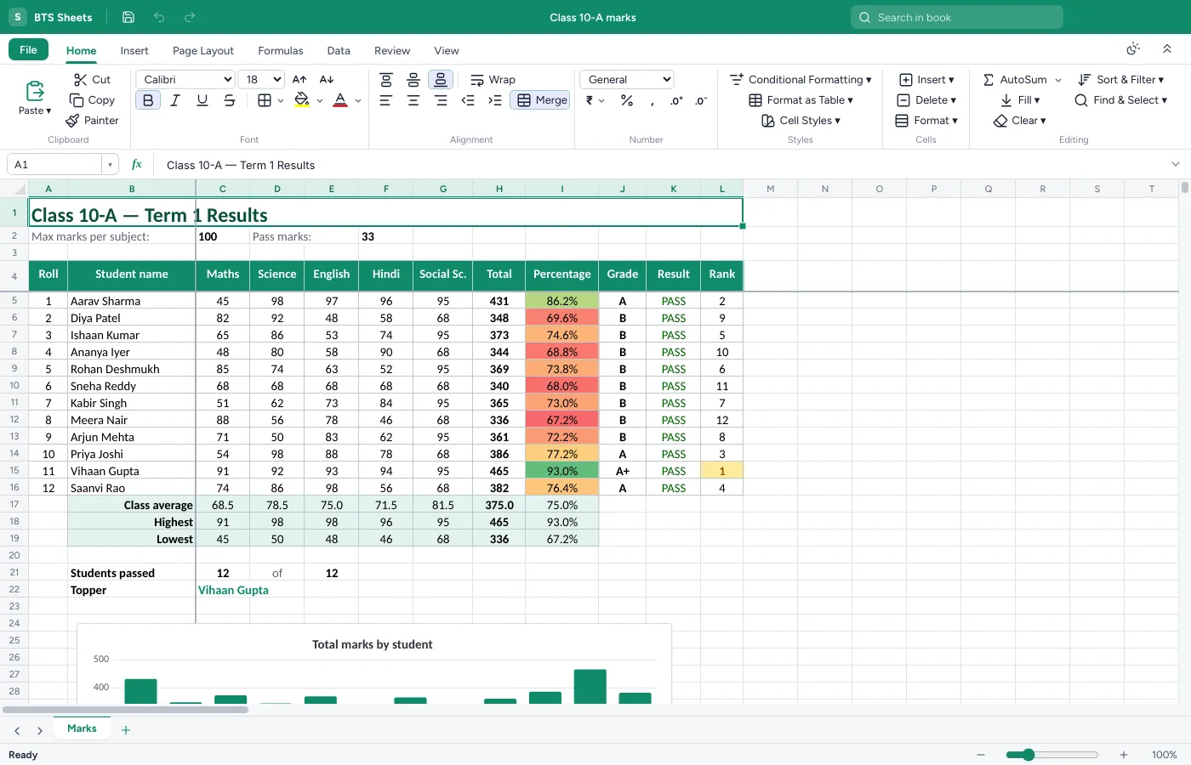The height and width of the screenshot is (765, 1191).
Task: Increase the cell indent
Action: point(495,100)
